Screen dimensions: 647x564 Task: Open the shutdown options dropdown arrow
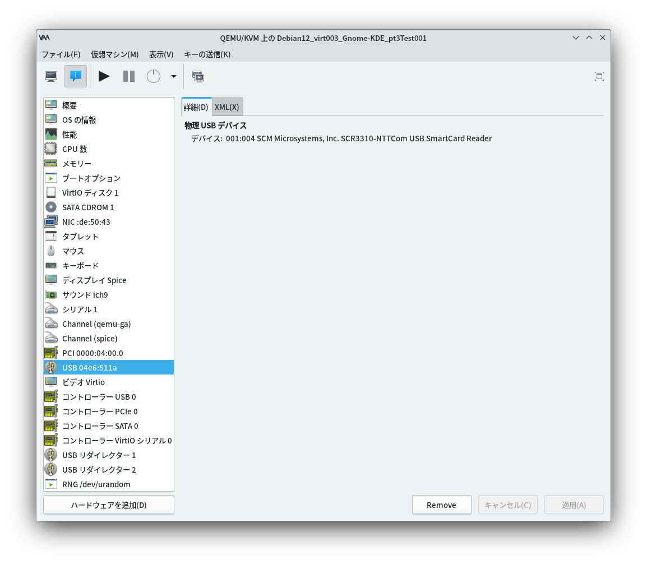pos(174,76)
